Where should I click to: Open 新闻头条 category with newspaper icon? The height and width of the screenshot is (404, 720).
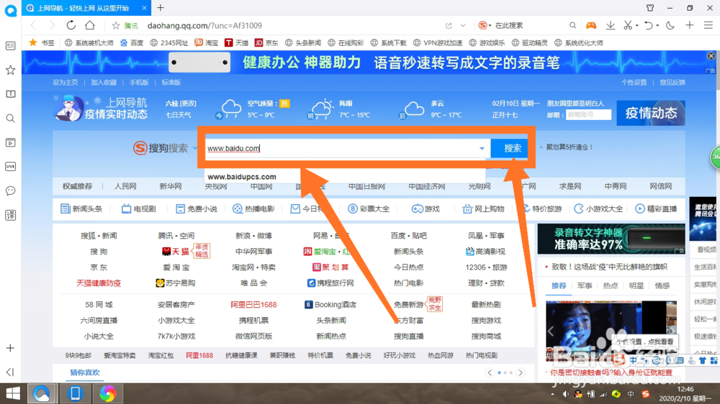[82, 208]
